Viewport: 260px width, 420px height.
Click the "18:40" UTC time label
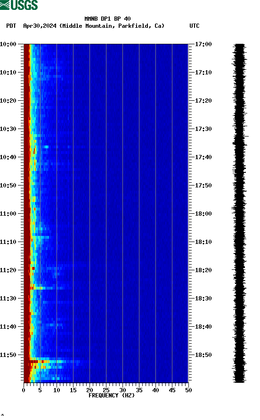[203, 326]
